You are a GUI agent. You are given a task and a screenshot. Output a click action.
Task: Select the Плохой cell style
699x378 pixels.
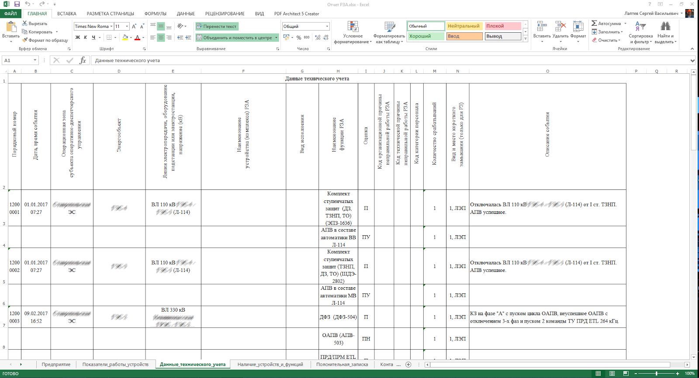point(503,26)
